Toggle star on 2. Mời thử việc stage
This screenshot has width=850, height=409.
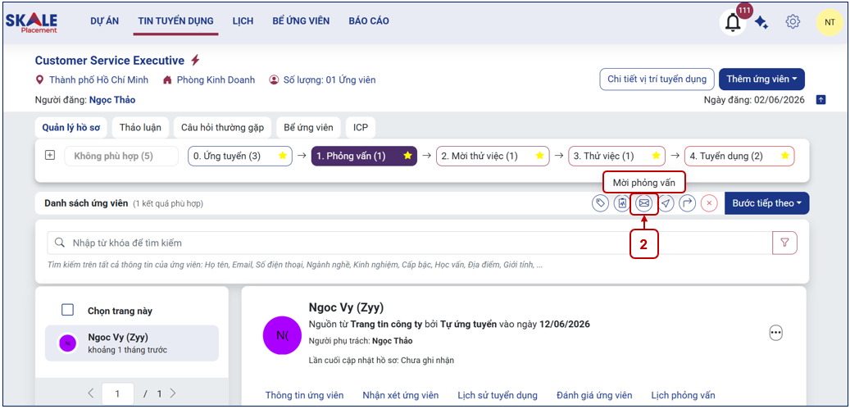(540, 156)
